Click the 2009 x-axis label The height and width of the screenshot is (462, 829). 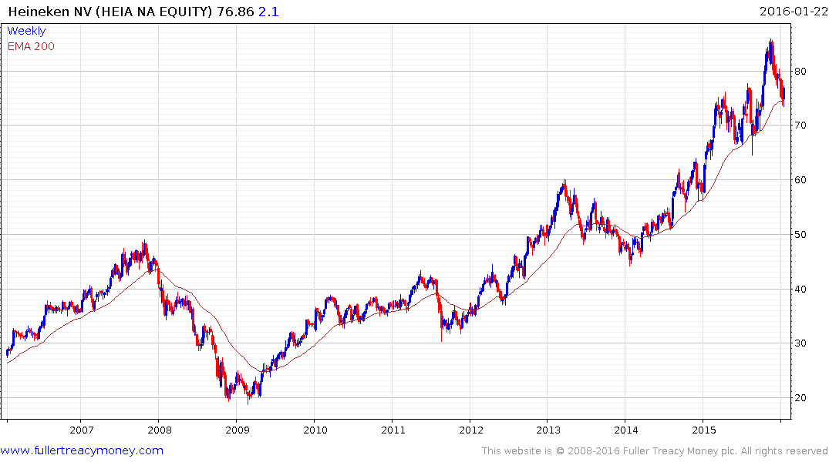click(238, 430)
